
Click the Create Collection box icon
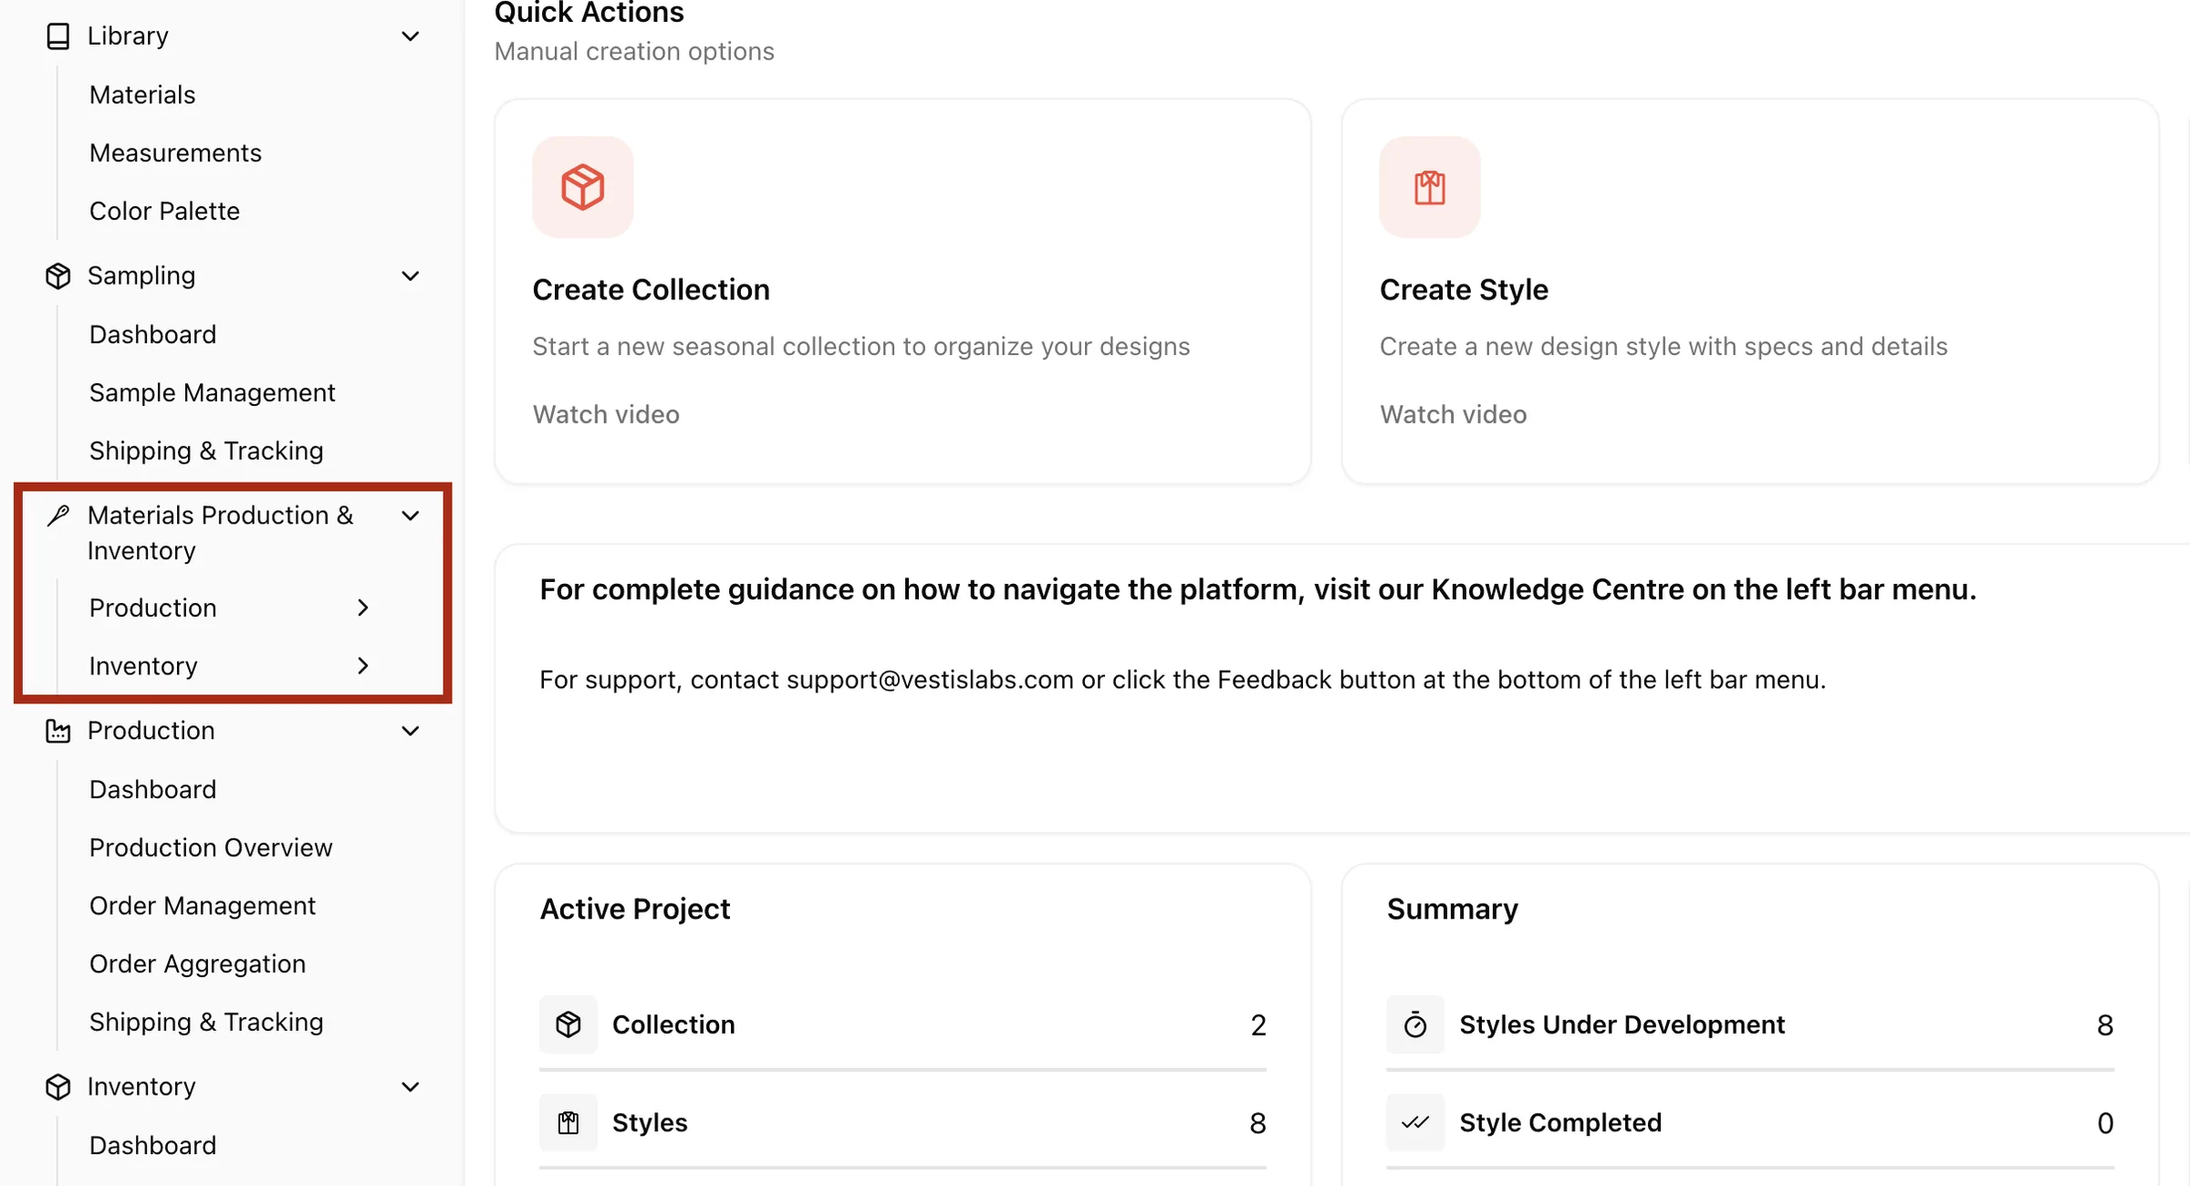tap(583, 187)
